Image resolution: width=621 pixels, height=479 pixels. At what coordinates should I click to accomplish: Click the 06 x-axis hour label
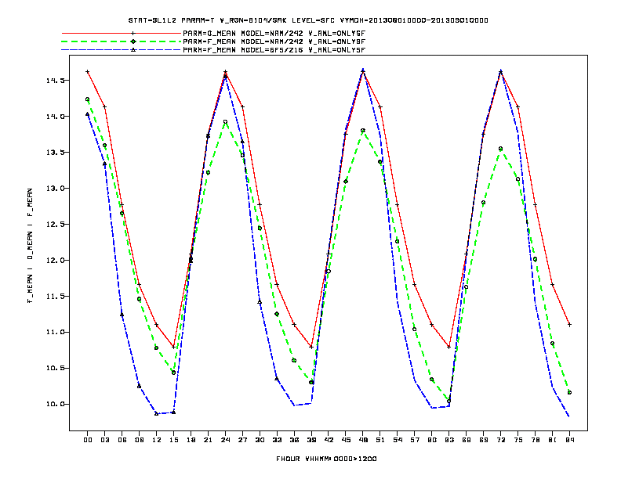point(122,440)
